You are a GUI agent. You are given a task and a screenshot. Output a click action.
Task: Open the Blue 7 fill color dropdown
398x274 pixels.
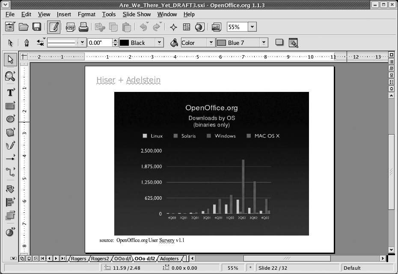click(264, 43)
